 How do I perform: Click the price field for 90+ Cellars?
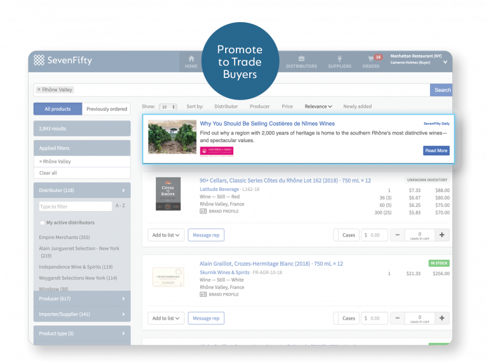[x=374, y=235]
